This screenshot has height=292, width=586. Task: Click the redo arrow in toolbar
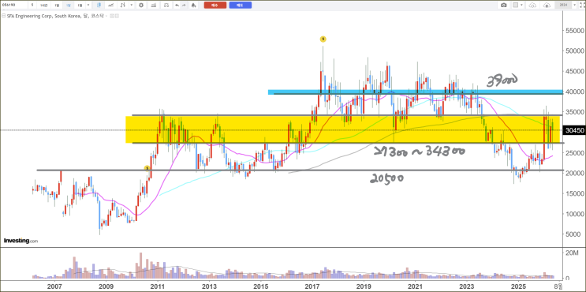184,6
